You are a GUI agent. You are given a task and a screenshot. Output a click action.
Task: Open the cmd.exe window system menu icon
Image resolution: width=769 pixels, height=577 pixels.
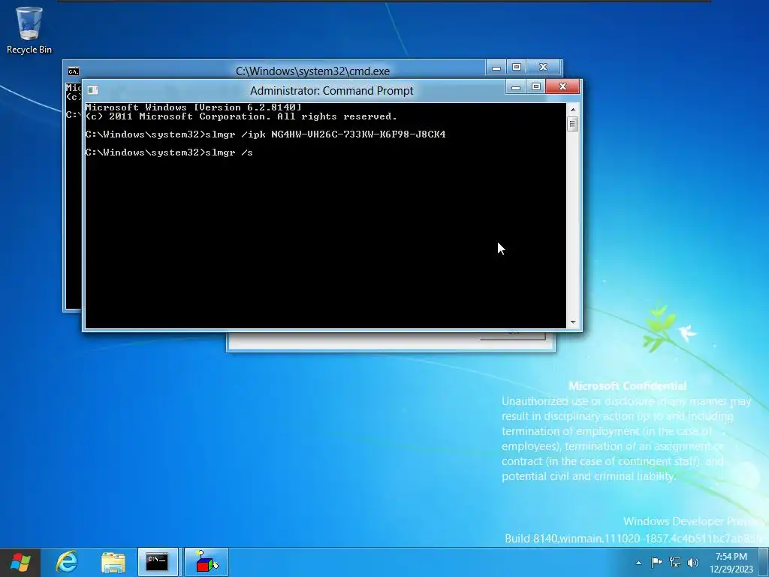(x=74, y=71)
